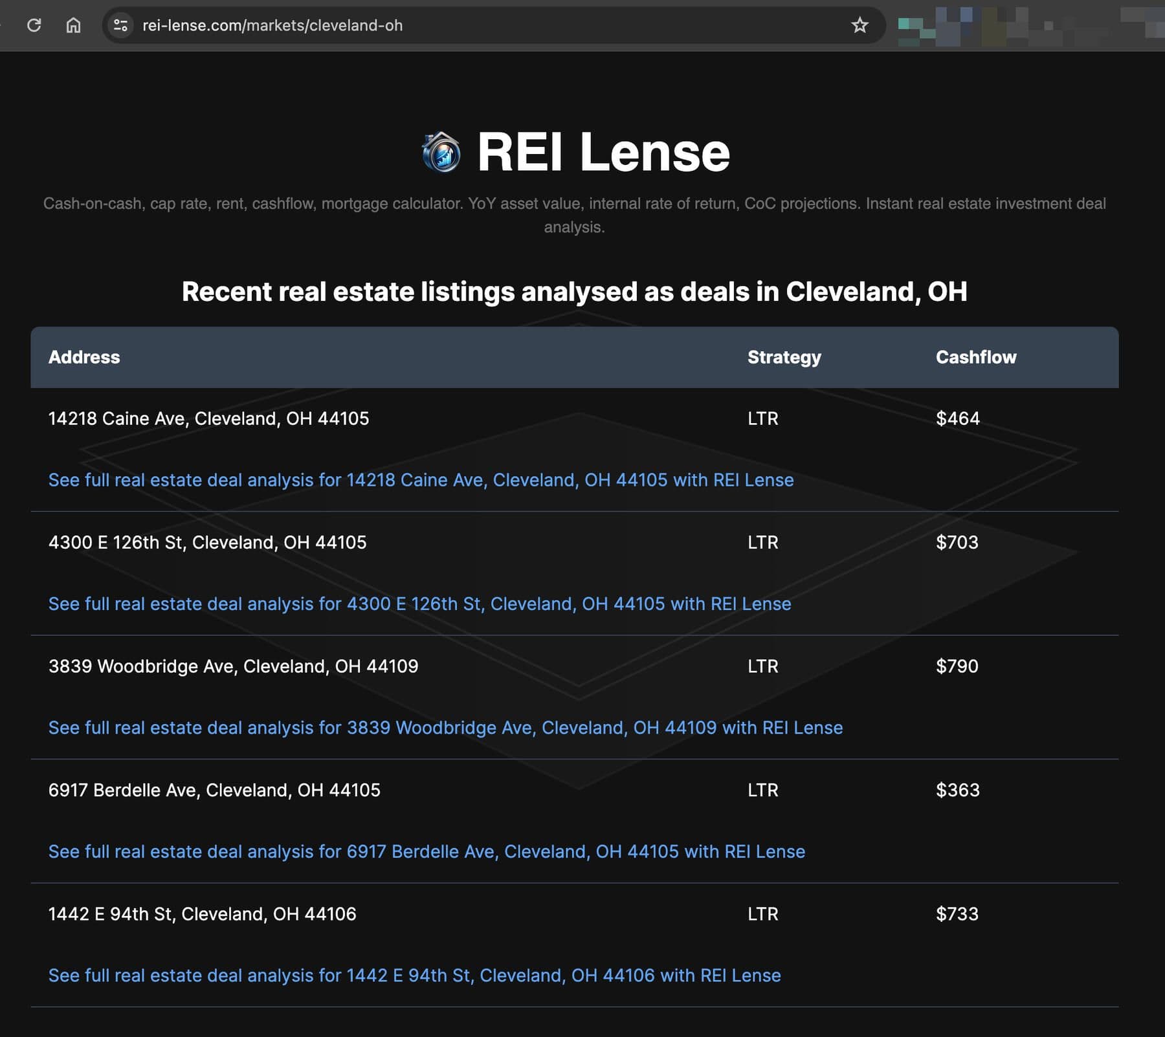Viewport: 1165px width, 1037px height.
Task: Click LTR strategy in 1442 E 94th row
Action: [763, 914]
